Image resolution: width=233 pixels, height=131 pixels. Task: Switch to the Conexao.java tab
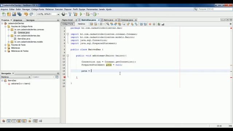(x=127, y=20)
